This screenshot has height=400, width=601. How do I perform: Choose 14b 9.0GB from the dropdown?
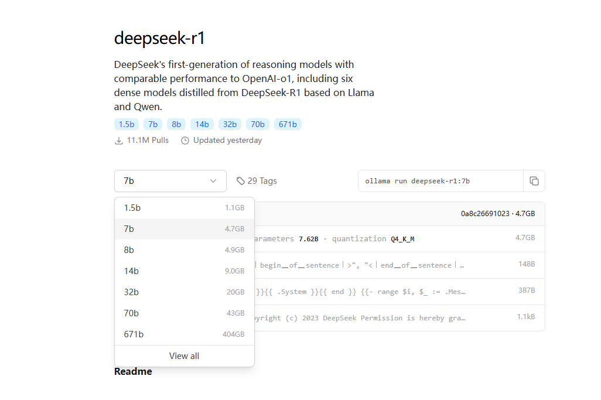[x=185, y=271]
